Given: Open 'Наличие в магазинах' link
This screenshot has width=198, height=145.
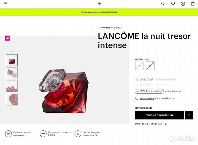Looking at the screenshot, I should [x=151, y=124].
